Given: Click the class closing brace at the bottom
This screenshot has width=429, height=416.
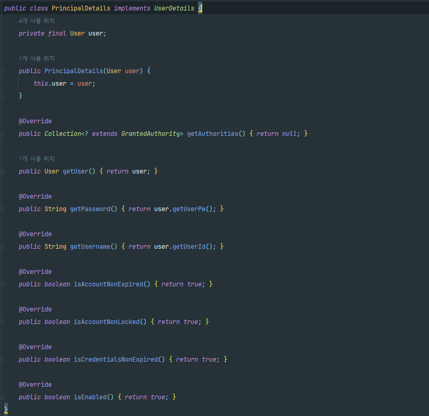Looking at the screenshot, I should pos(6,409).
